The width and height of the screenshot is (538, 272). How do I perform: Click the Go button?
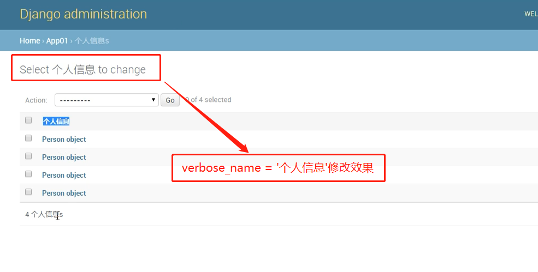(x=170, y=100)
